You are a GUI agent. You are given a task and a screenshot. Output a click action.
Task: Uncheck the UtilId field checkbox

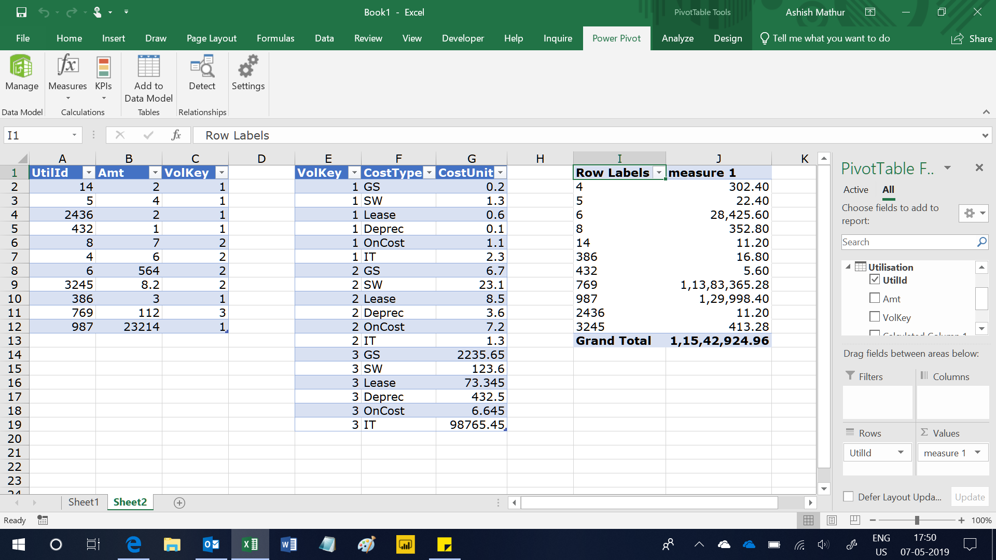click(x=875, y=279)
